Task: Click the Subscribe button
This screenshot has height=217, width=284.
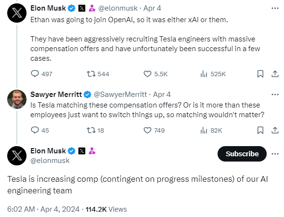Action: point(242,154)
